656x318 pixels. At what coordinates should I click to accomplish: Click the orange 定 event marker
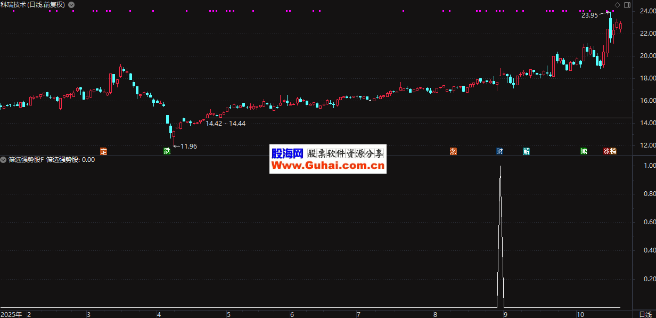(x=103, y=151)
